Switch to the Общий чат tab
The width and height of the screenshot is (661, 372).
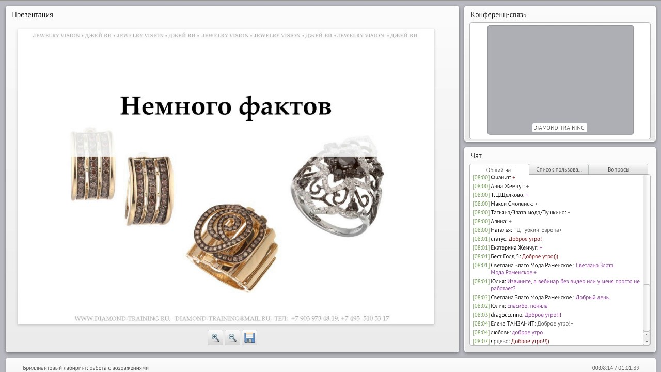(499, 170)
